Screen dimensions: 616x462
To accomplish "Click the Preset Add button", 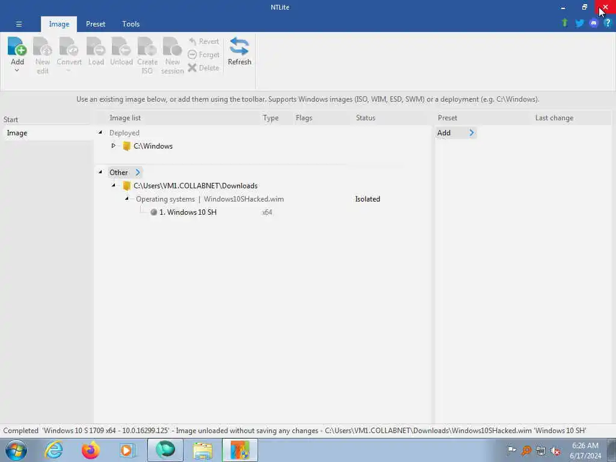I will tap(456, 133).
